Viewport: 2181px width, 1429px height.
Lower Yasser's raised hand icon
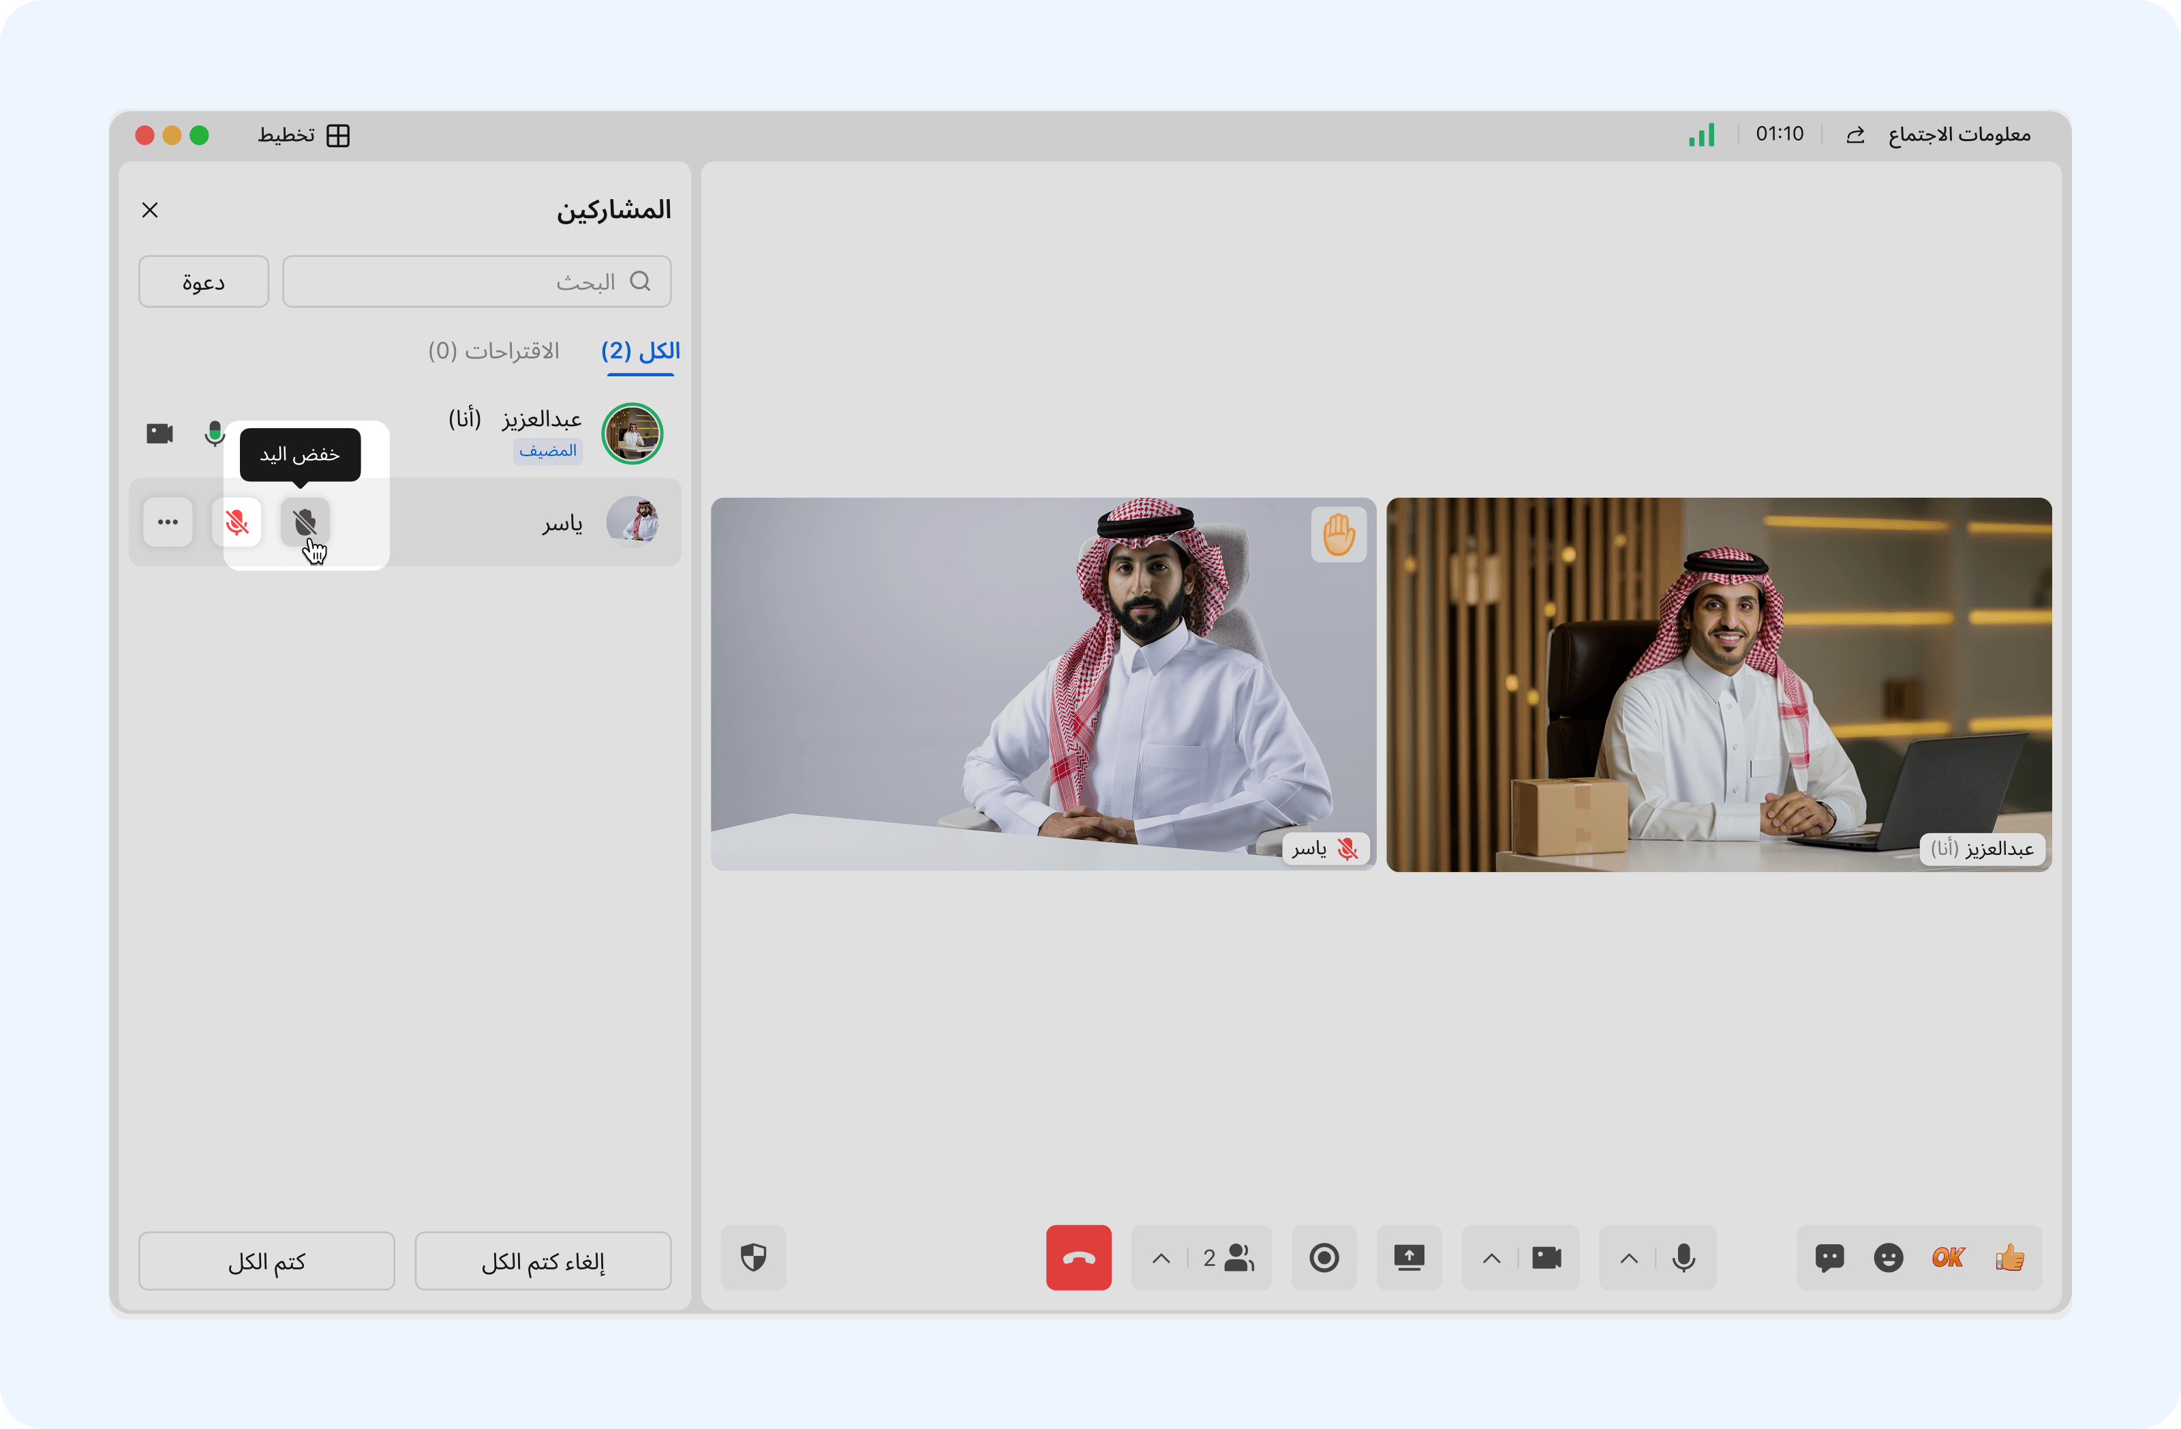tap(304, 522)
